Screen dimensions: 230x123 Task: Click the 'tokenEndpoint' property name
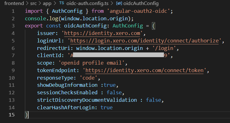[x=57, y=70]
